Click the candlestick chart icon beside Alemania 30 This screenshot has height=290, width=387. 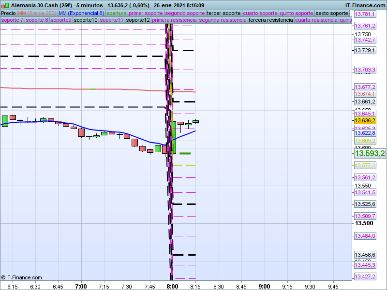(5, 5)
